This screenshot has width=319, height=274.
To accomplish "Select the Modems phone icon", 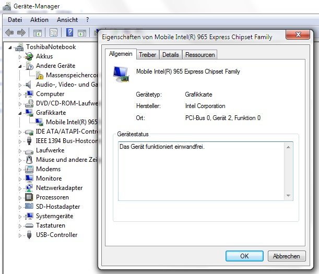I will 29,169.
